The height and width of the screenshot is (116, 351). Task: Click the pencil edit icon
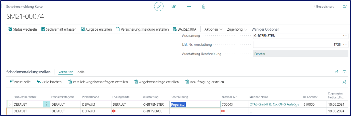[159, 6]
